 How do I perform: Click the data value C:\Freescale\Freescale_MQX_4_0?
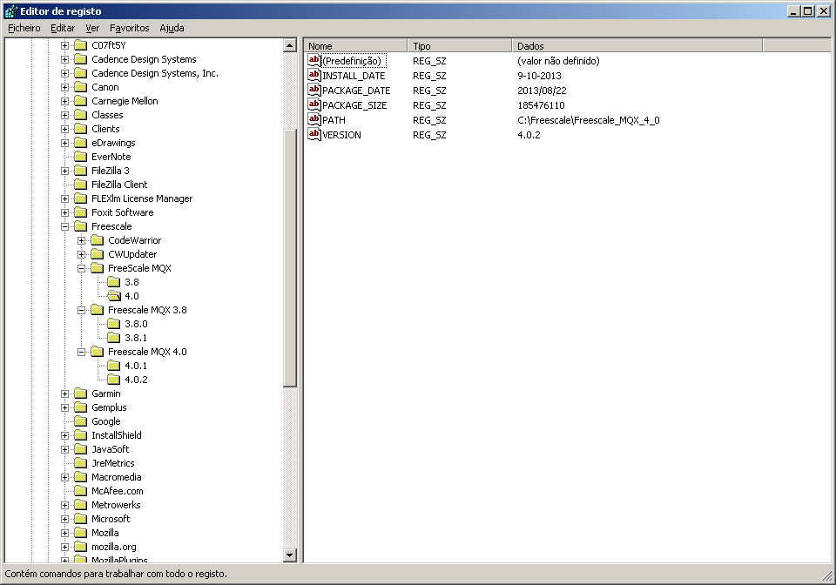tap(589, 120)
